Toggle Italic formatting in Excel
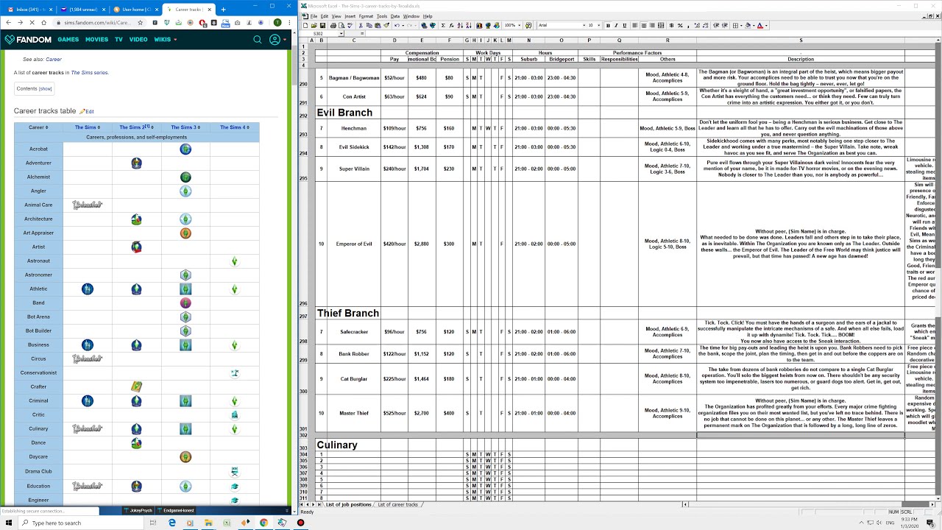 tap(616, 25)
